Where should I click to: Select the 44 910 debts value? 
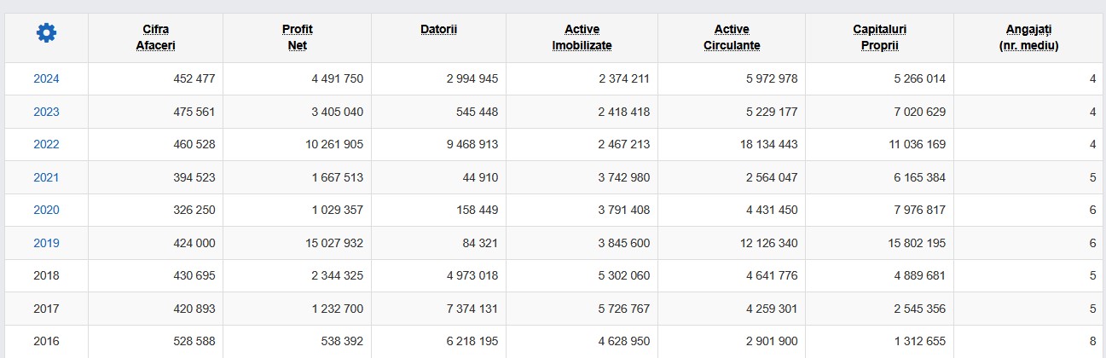click(481, 177)
